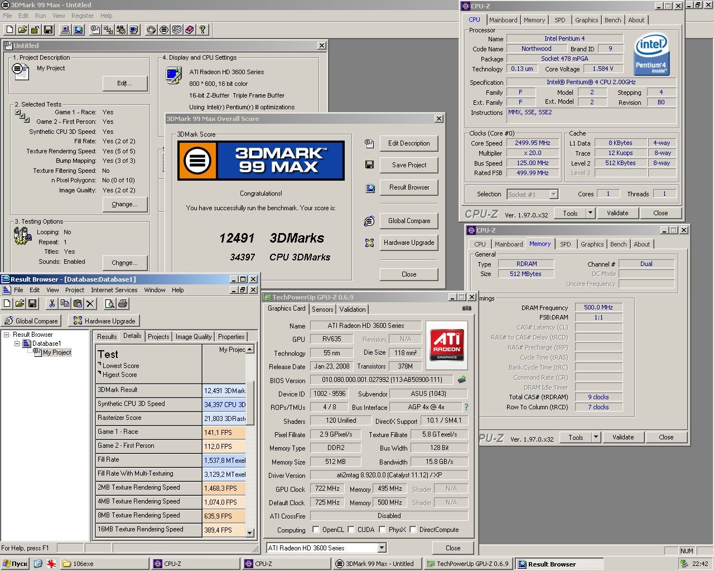Click the BIOS save icon in GPU-Z
714x571 pixels.
tap(462, 380)
